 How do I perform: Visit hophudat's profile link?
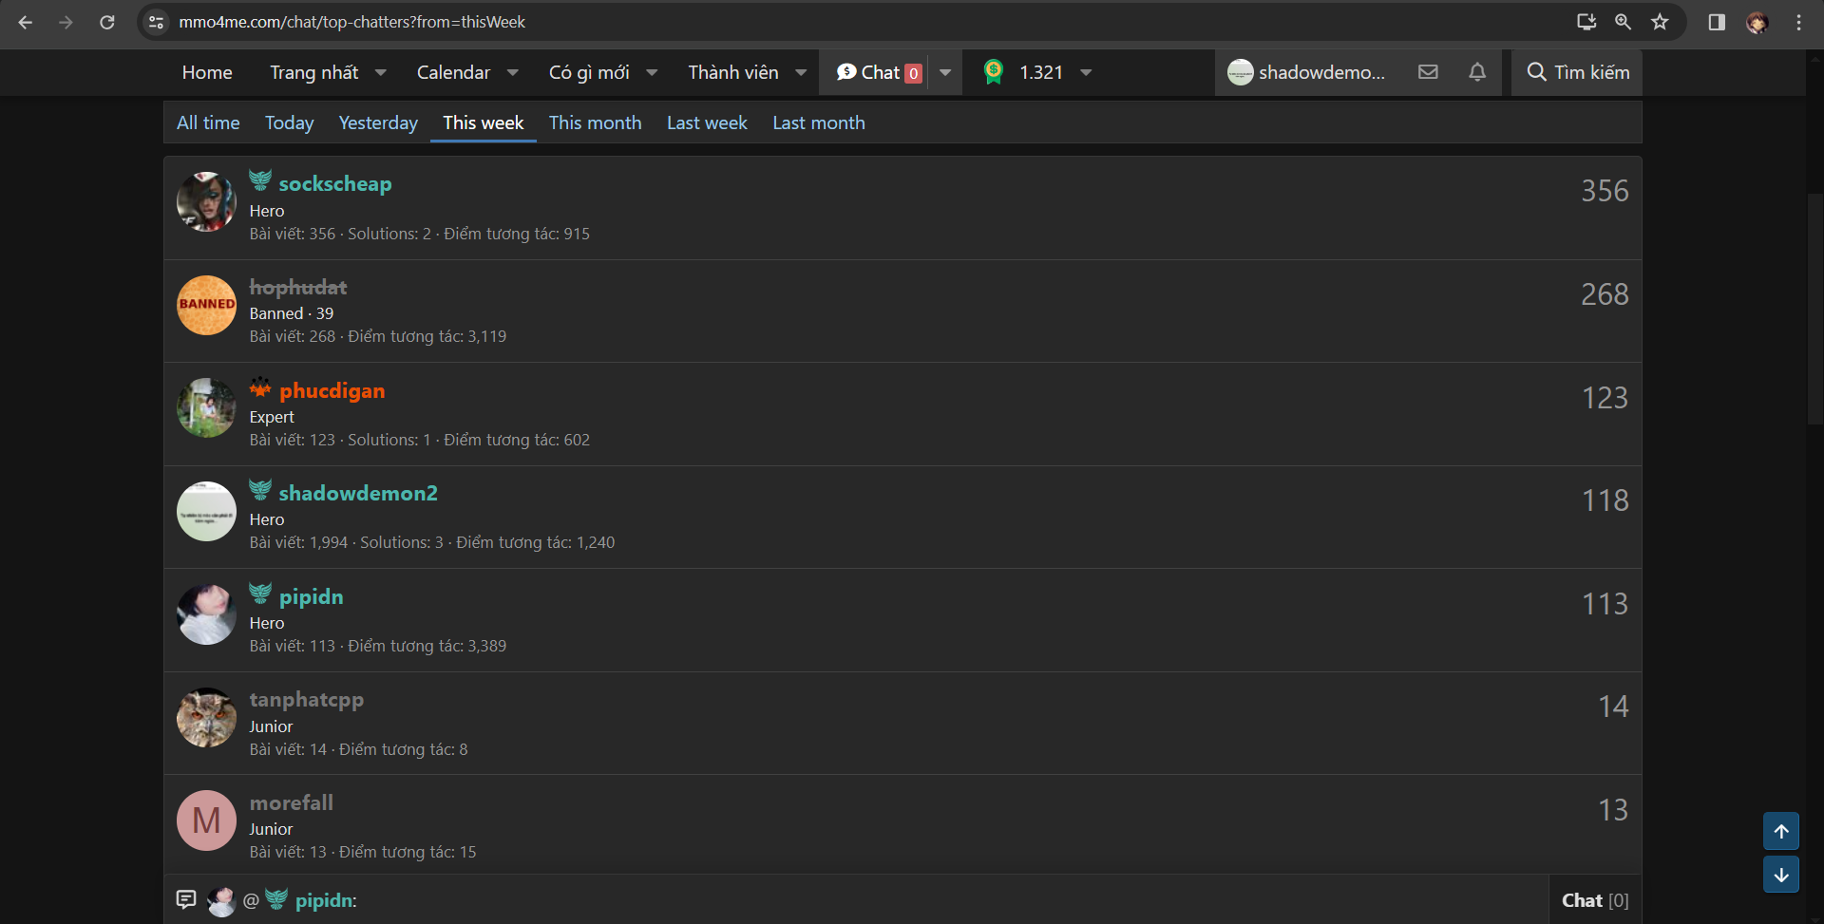coord(298,287)
